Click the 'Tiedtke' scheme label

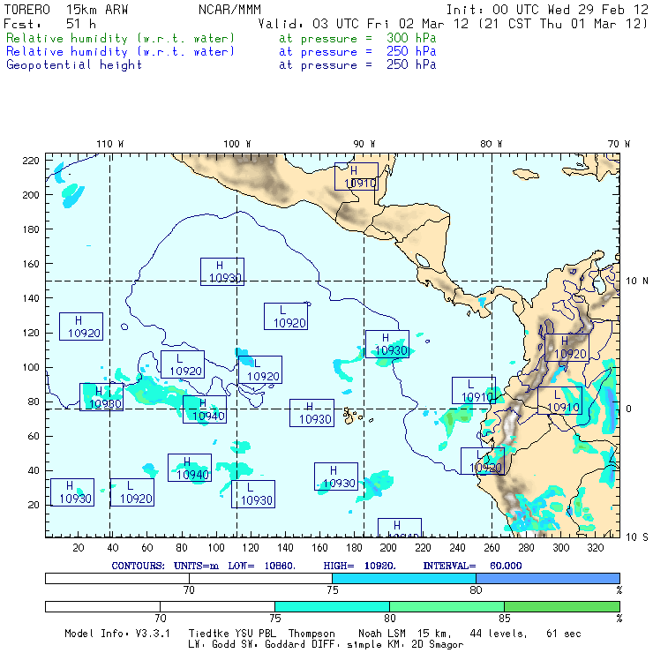coord(209,634)
